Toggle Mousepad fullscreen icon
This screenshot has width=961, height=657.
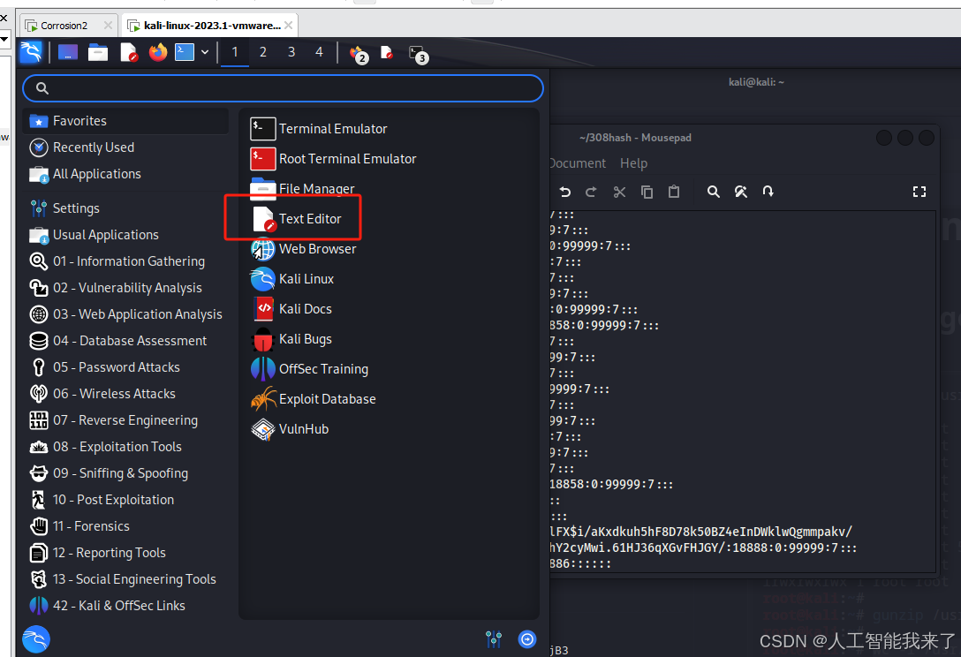pyautogui.click(x=919, y=192)
